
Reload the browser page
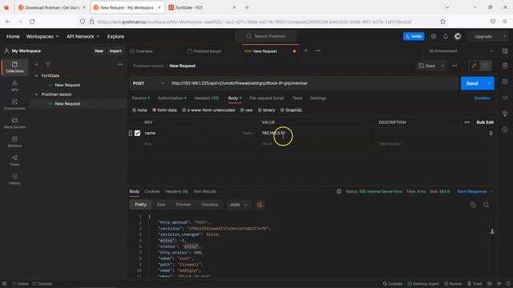(x=32, y=22)
